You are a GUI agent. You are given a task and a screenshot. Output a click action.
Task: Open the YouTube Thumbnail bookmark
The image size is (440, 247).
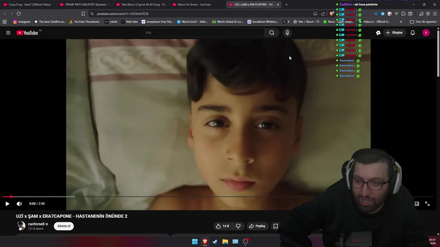tap(85, 22)
